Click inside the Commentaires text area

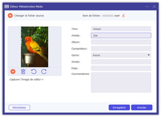(x=121, y=82)
